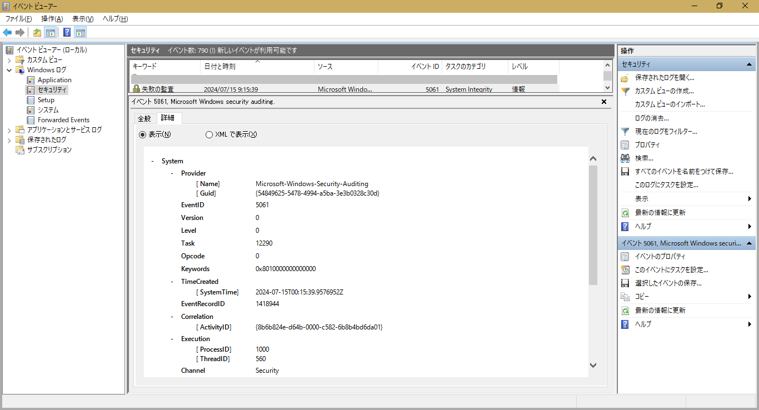Collapse the イベント 5061 Actions section
The height and width of the screenshot is (410, 759).
click(749, 243)
